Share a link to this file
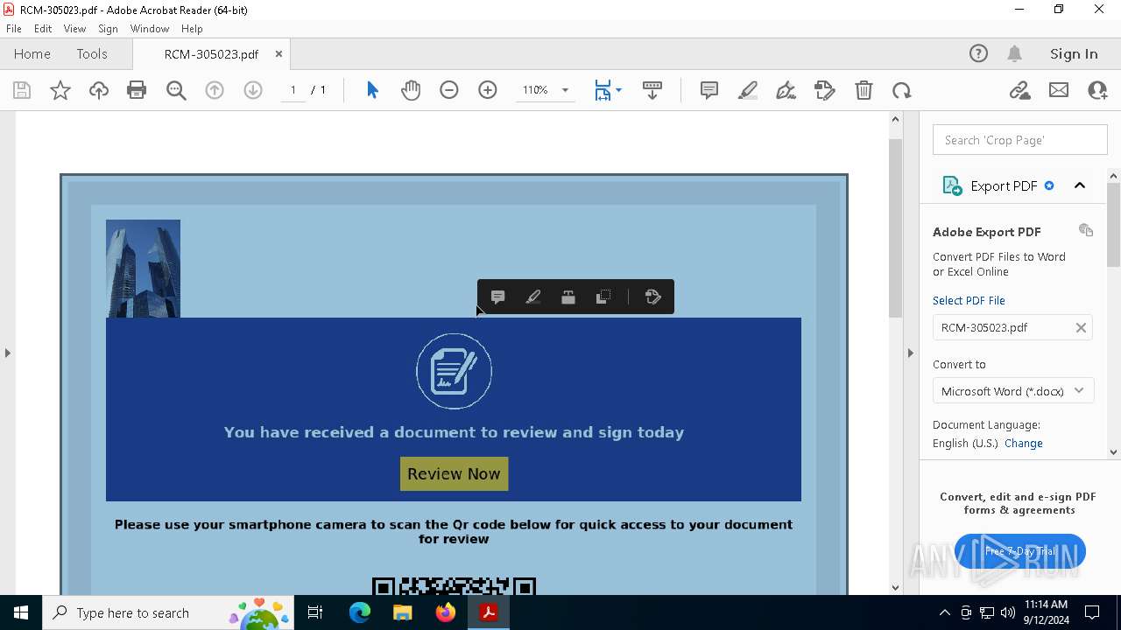The image size is (1121, 630). point(1019,90)
